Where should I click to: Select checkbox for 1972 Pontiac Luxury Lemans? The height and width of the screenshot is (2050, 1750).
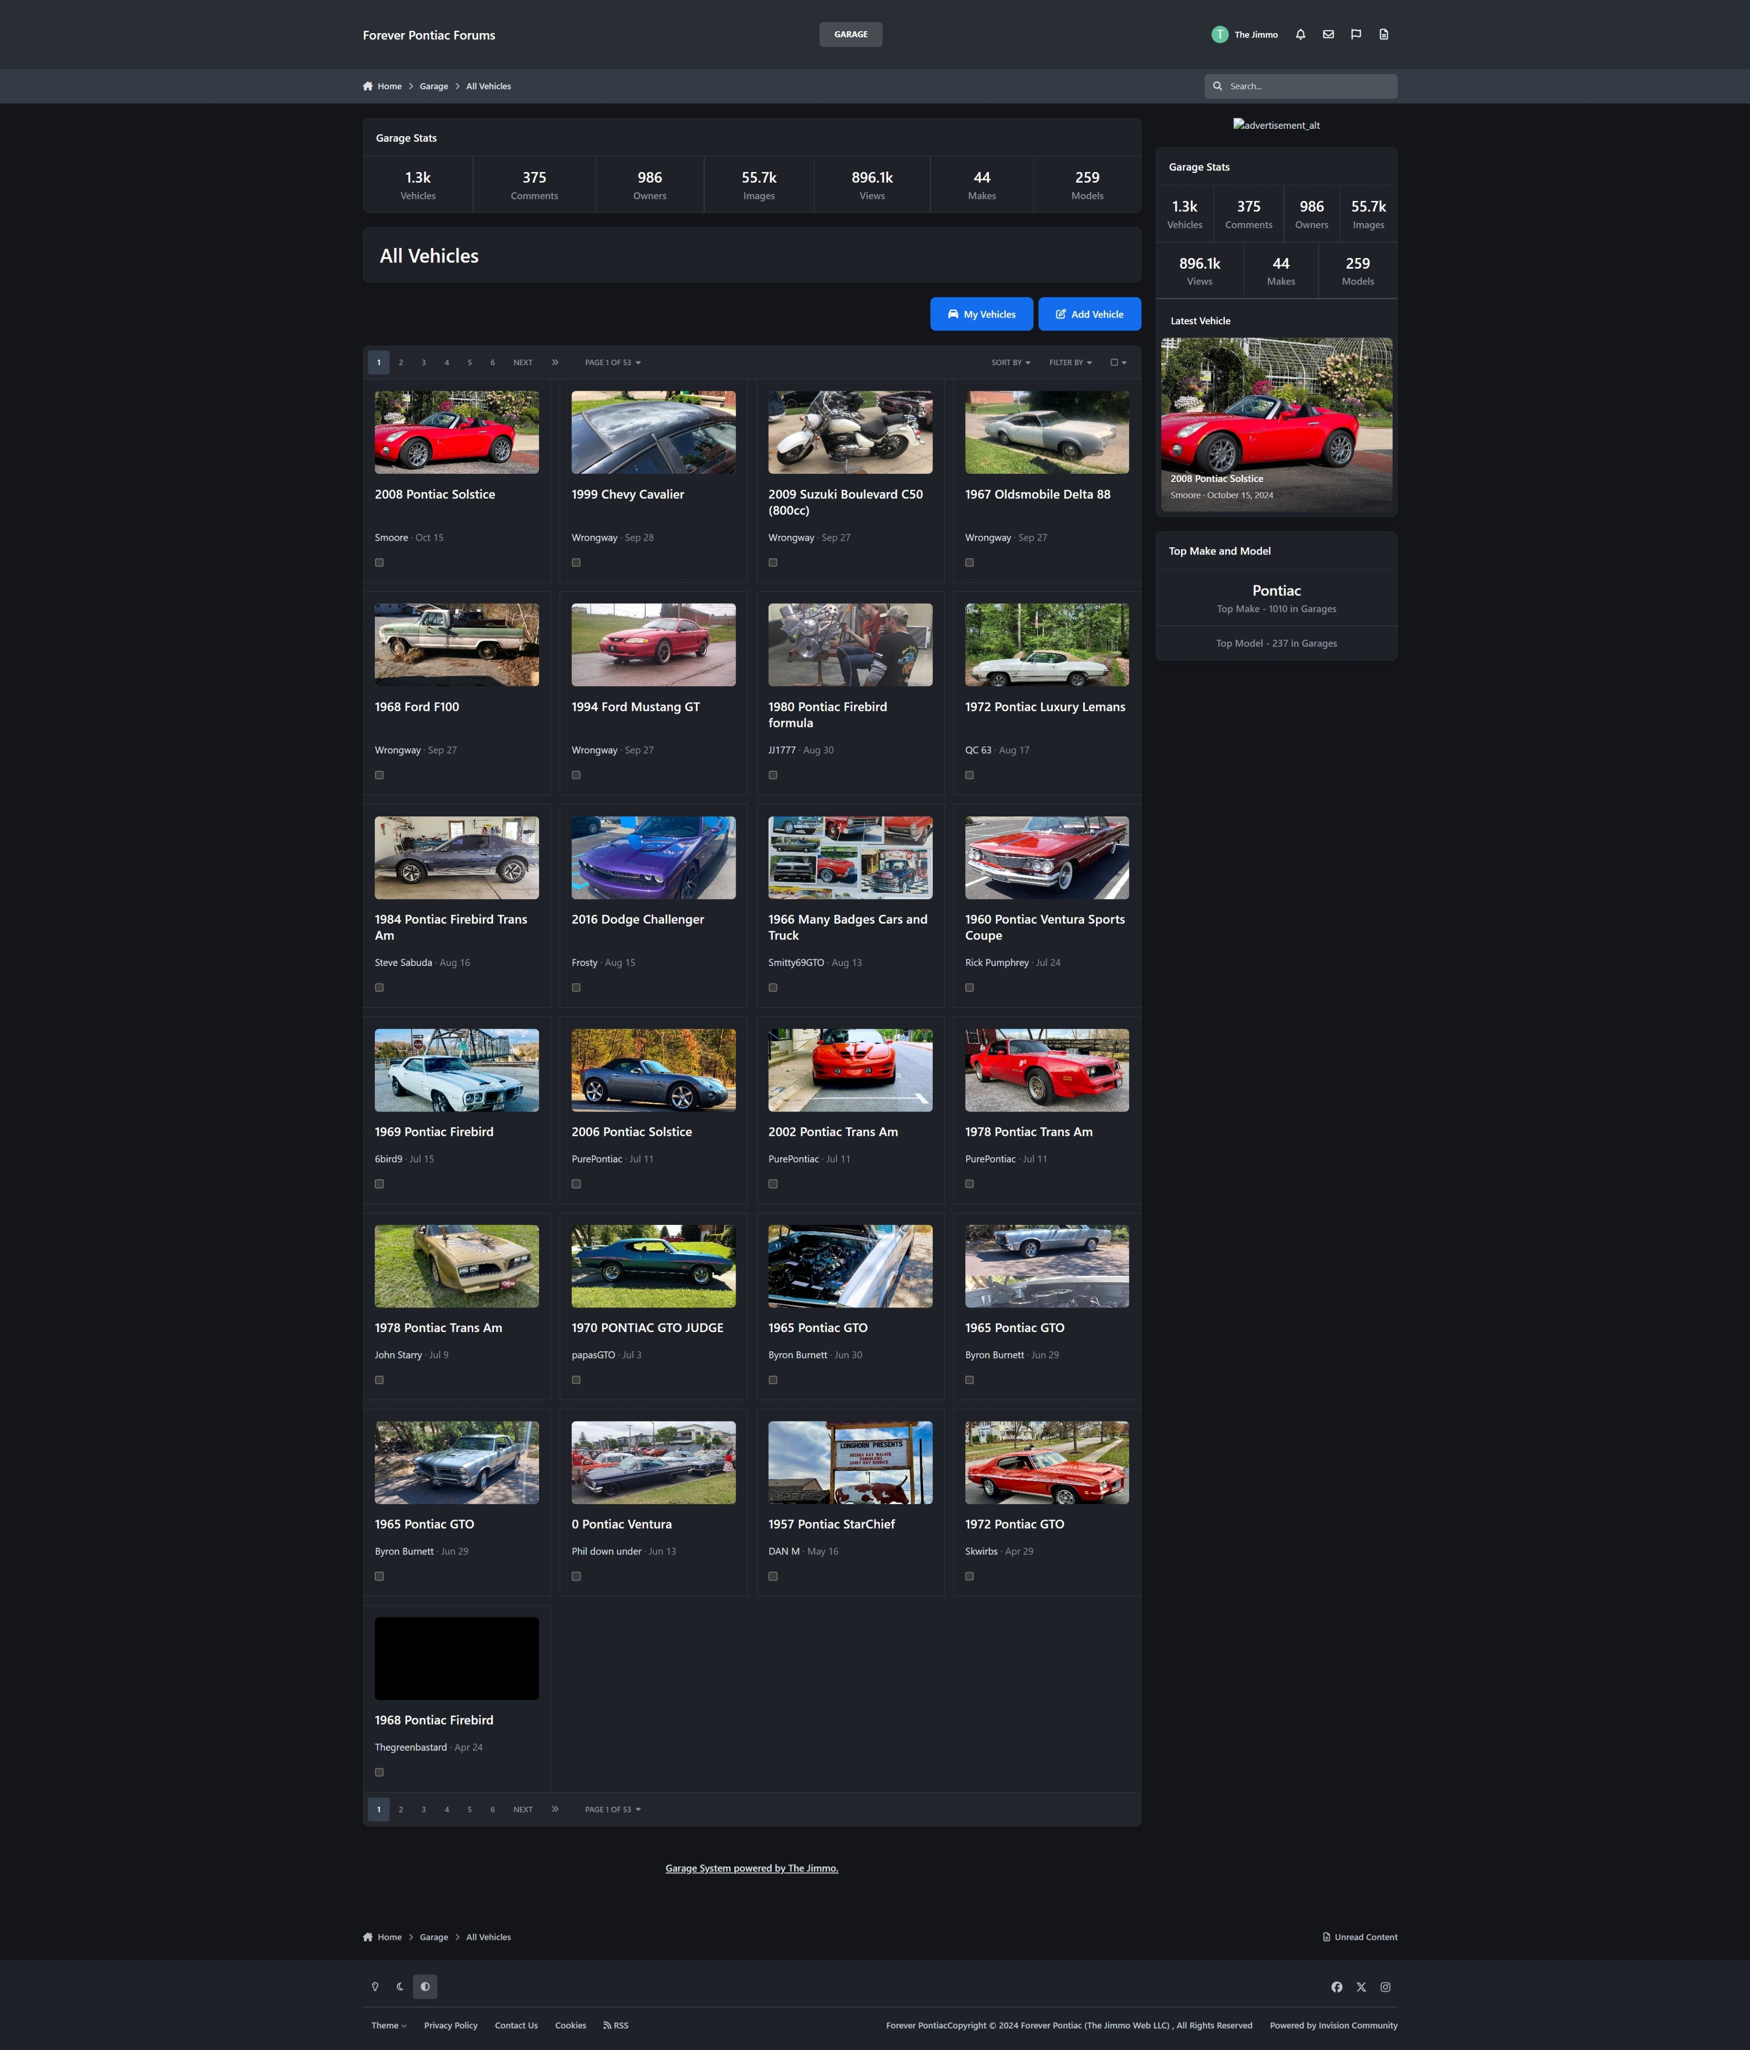click(970, 775)
